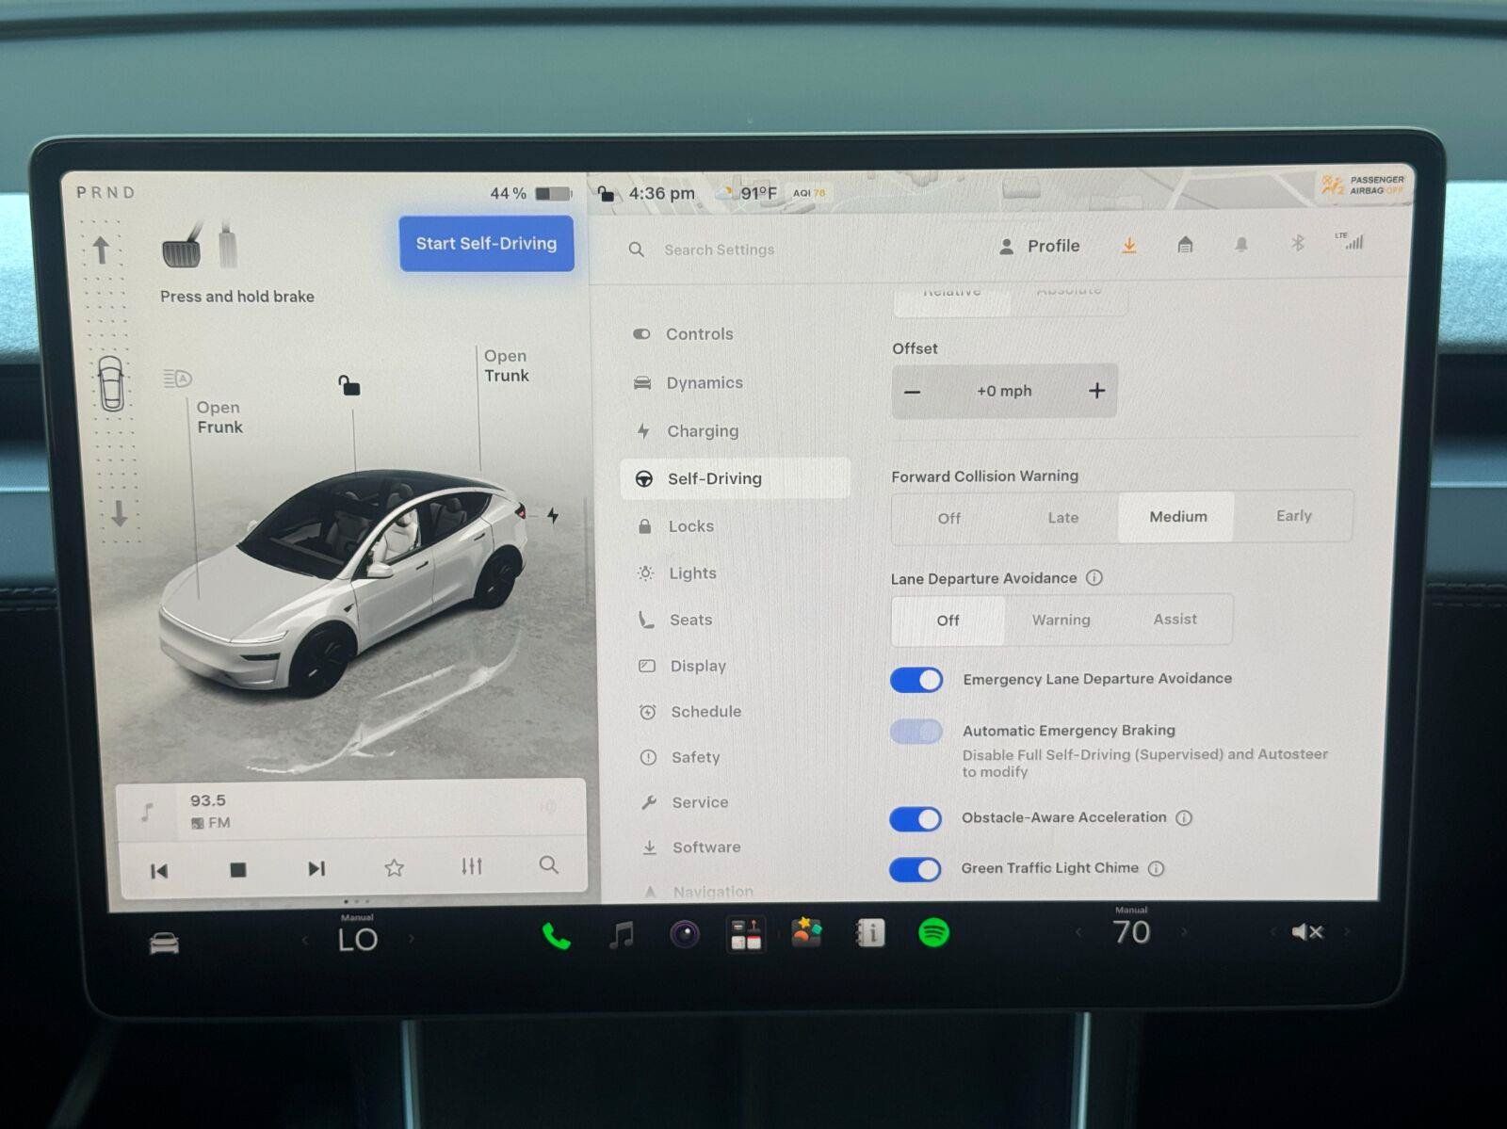The image size is (1507, 1129).
Task: Set Forward Collision Warning to Late
Action: (x=1063, y=517)
